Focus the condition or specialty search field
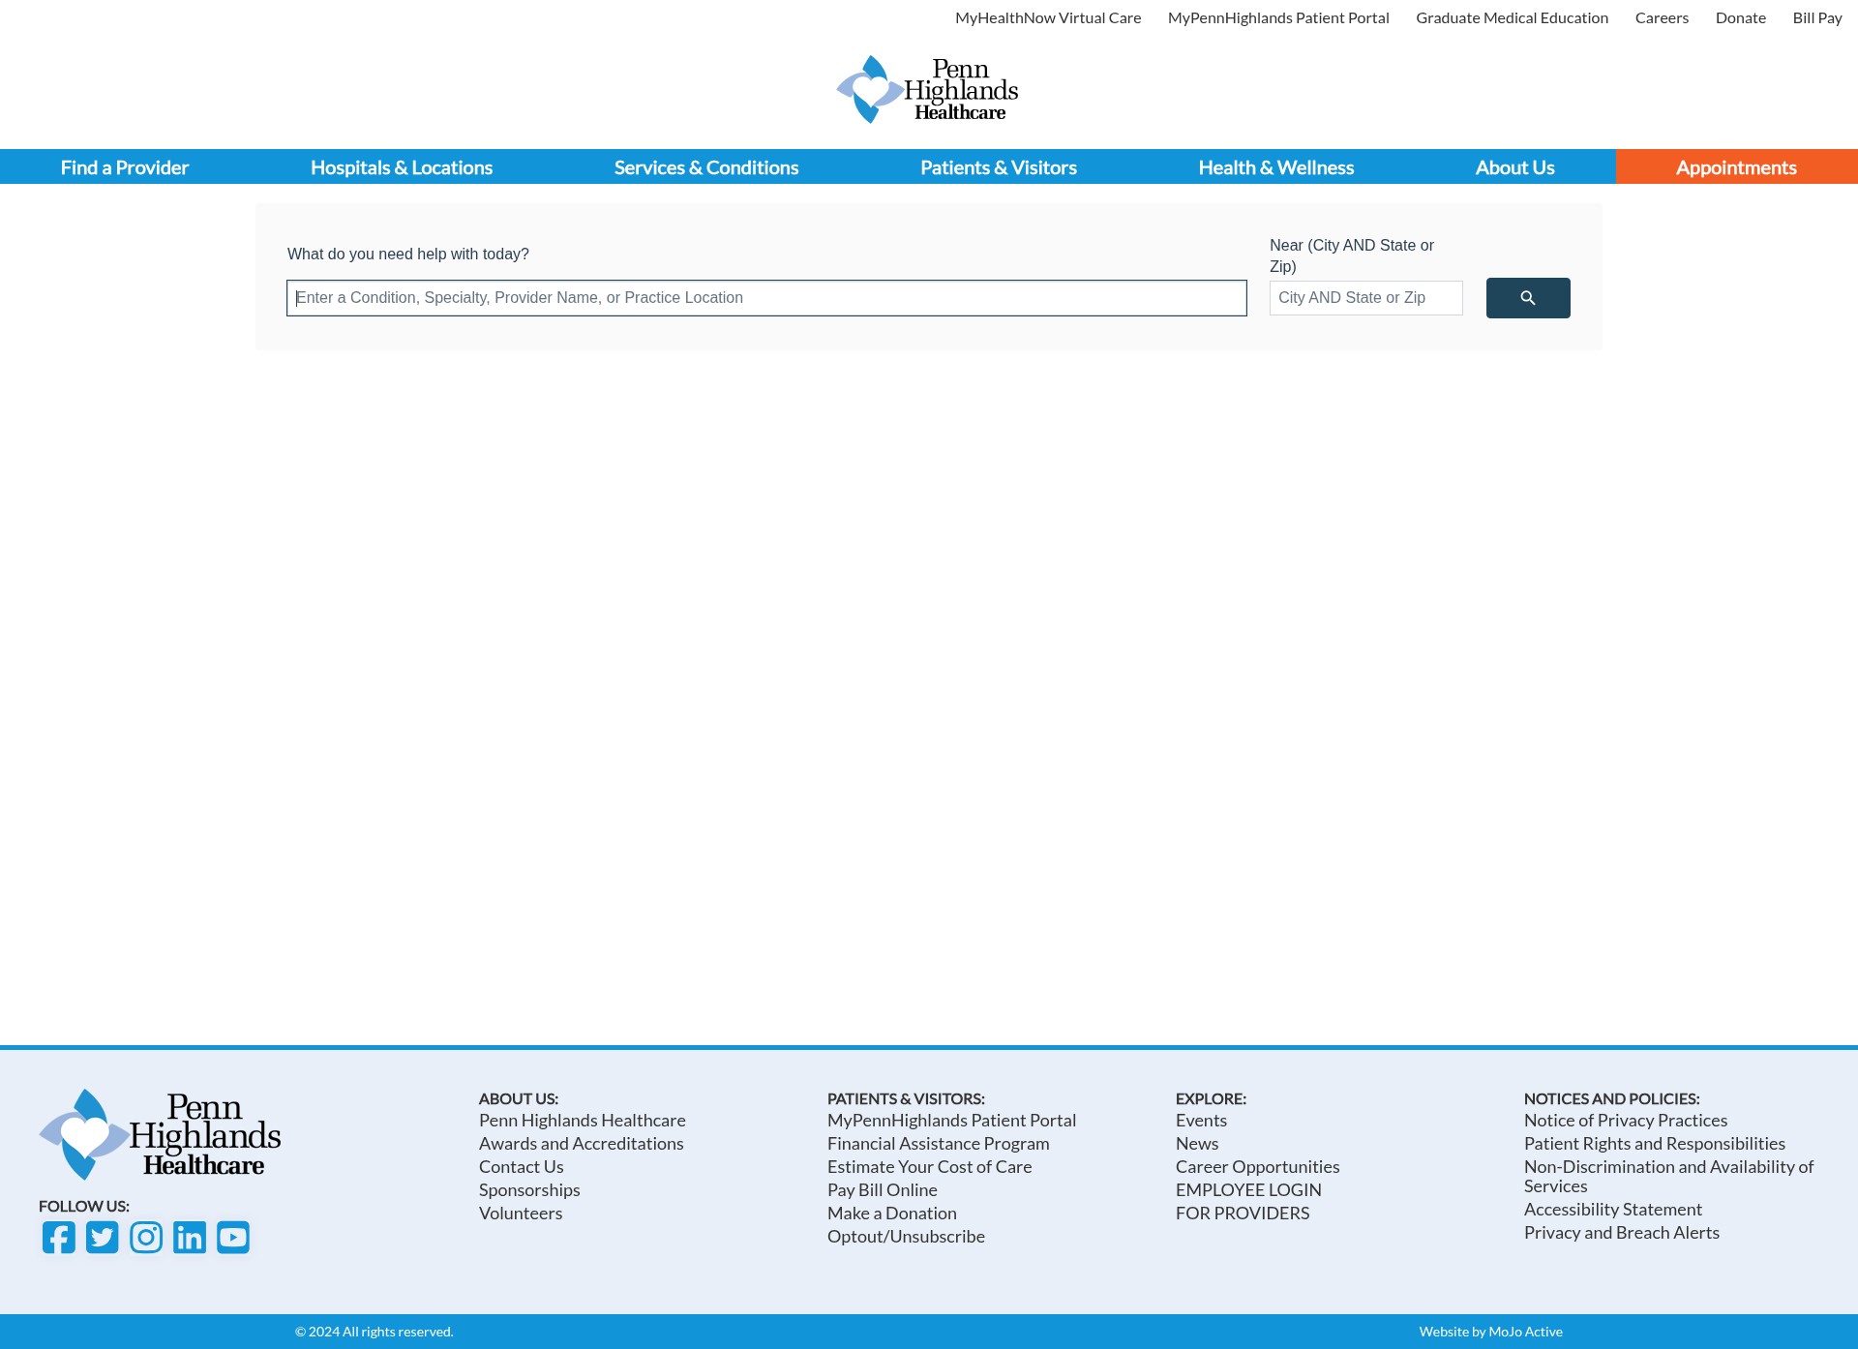 766,298
